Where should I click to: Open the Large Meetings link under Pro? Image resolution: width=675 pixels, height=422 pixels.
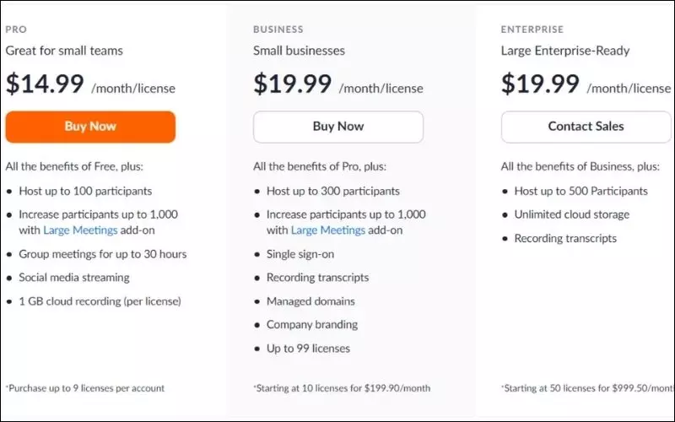tap(80, 230)
